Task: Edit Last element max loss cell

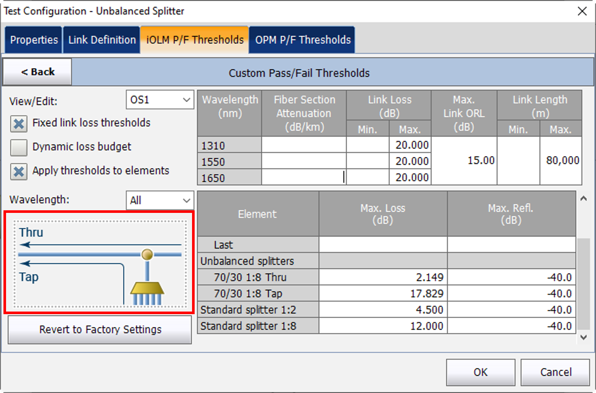Action: coord(383,245)
